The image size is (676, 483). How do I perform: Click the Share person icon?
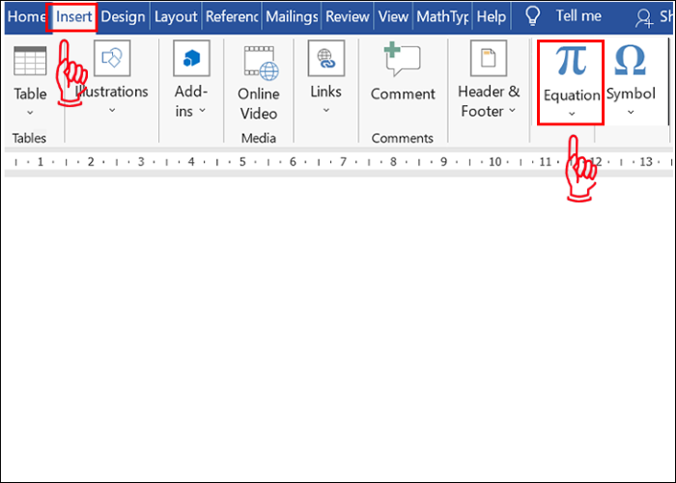(645, 16)
